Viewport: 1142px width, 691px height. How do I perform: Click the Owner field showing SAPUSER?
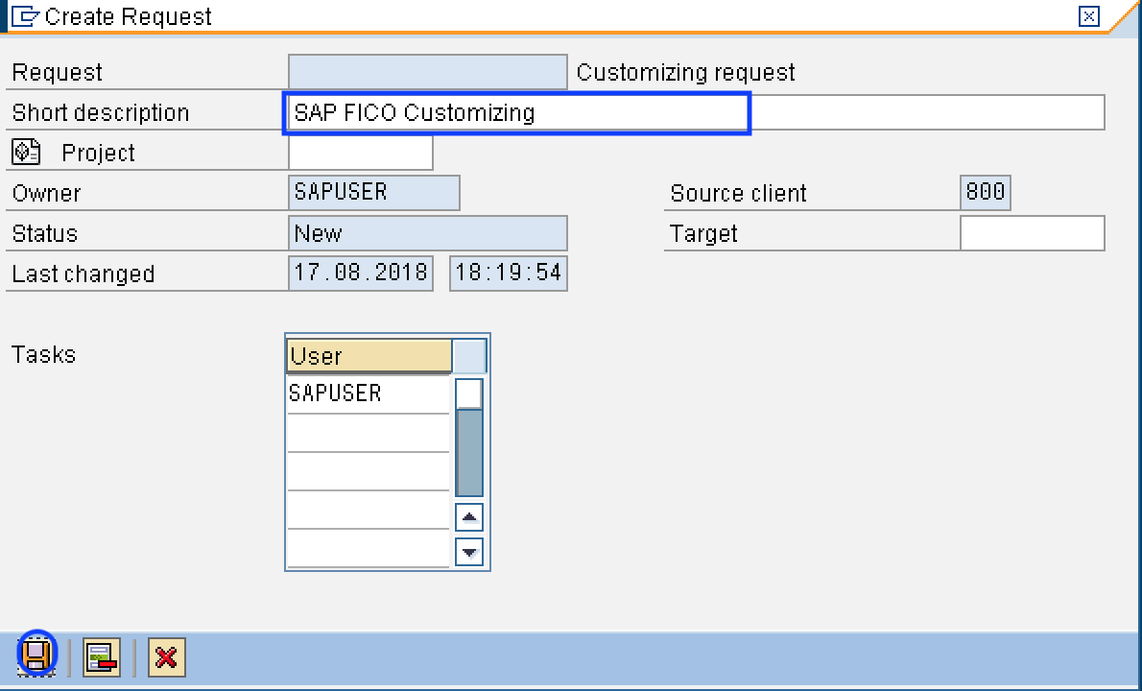pos(373,193)
